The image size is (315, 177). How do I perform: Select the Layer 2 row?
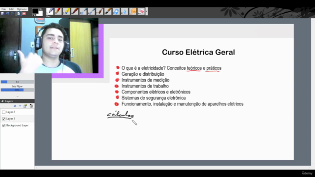(17, 112)
